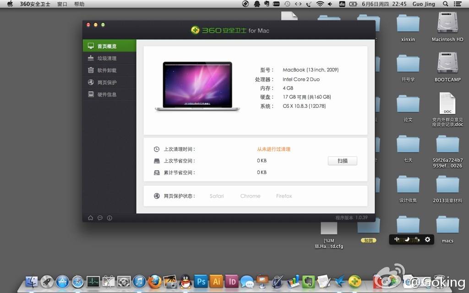Switch to the 垃圾清理 section
Viewport: 469px width, 293px height.
pyautogui.click(x=109, y=58)
